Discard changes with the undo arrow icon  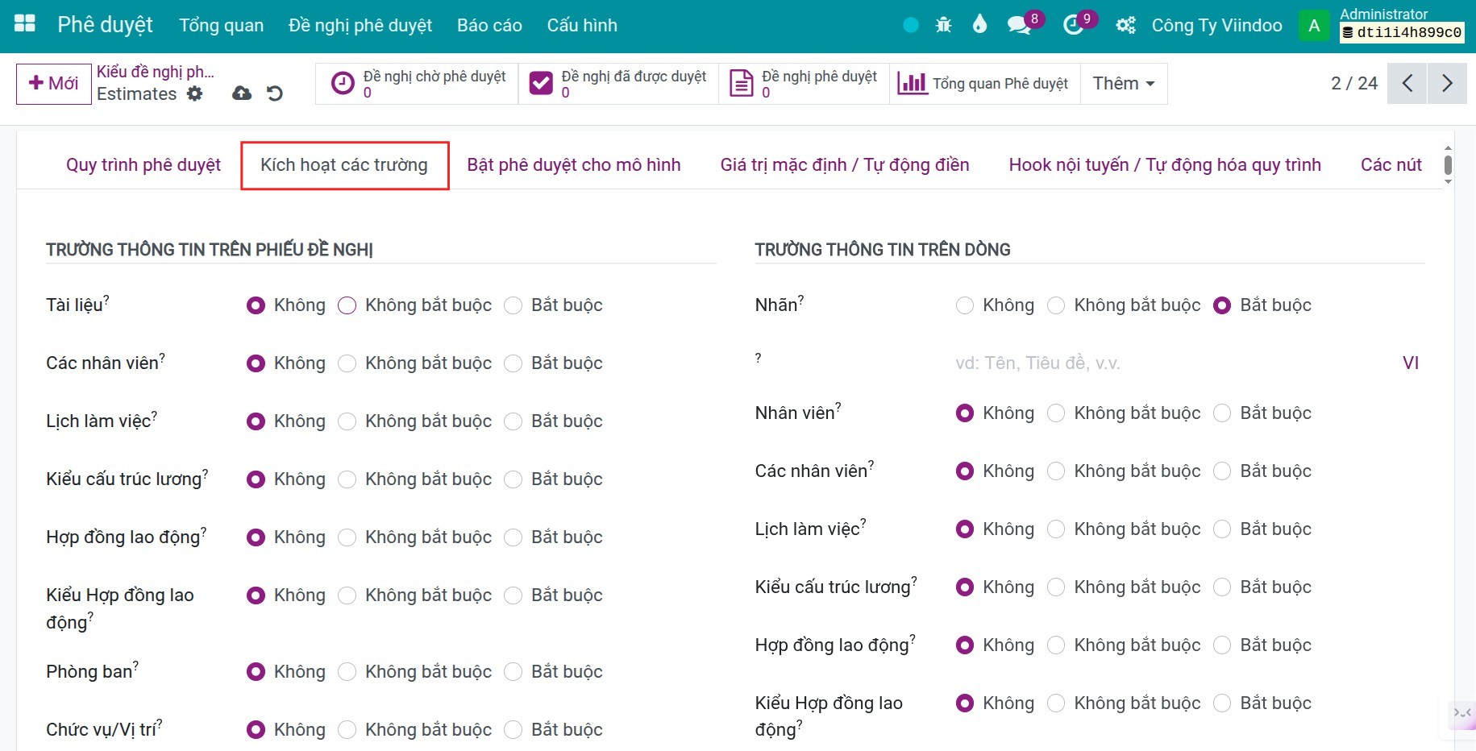275,93
